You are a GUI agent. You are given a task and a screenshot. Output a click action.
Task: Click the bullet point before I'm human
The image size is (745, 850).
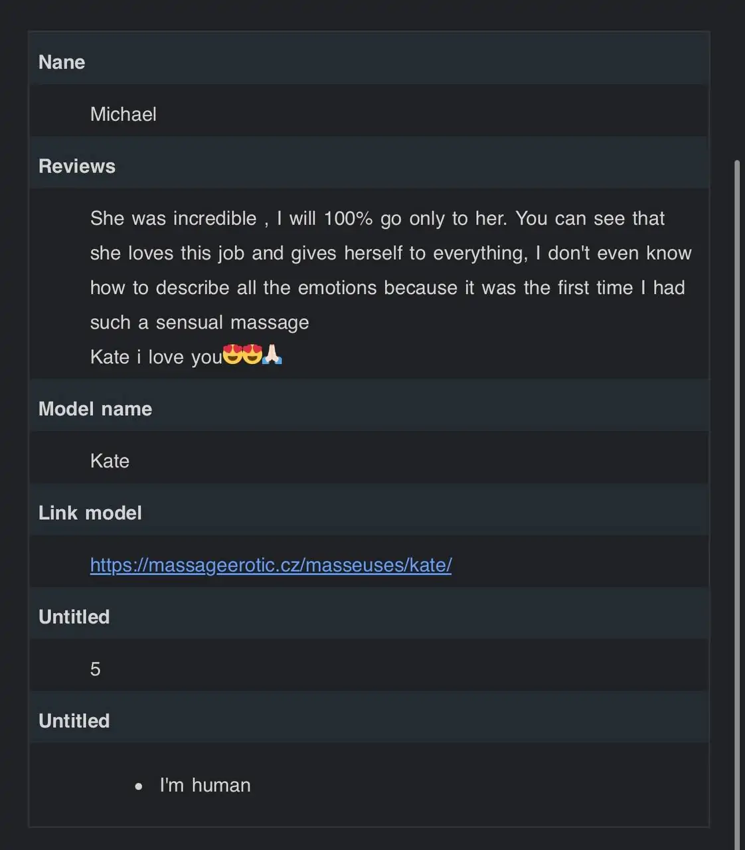tap(138, 786)
